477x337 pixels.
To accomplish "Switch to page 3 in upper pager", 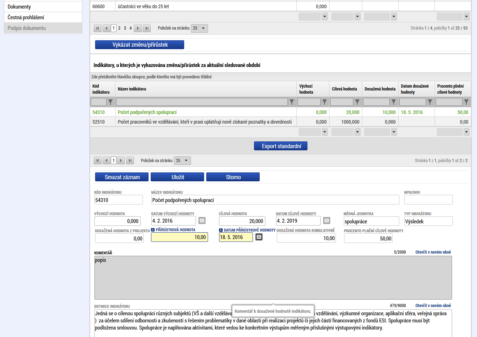I will click(125, 28).
